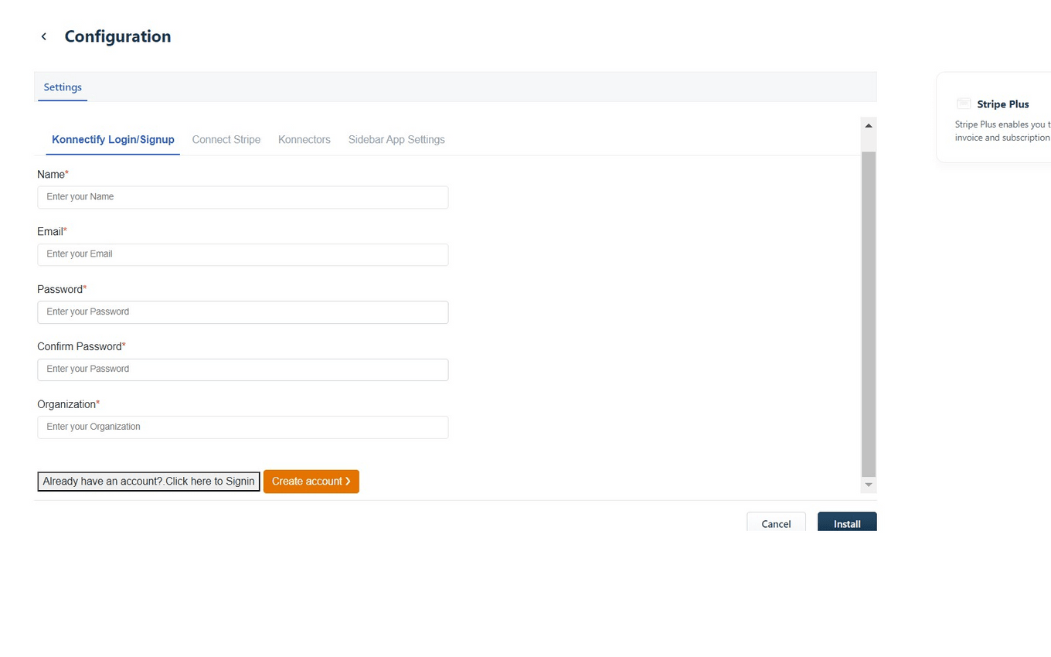
Task: Click the Create account button
Action: pos(307,481)
